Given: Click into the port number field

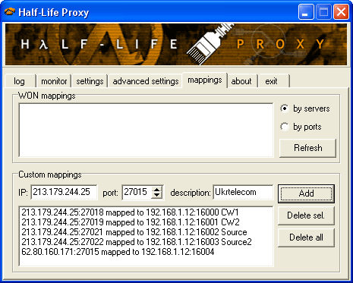Looking at the screenshot, I should click(137, 192).
